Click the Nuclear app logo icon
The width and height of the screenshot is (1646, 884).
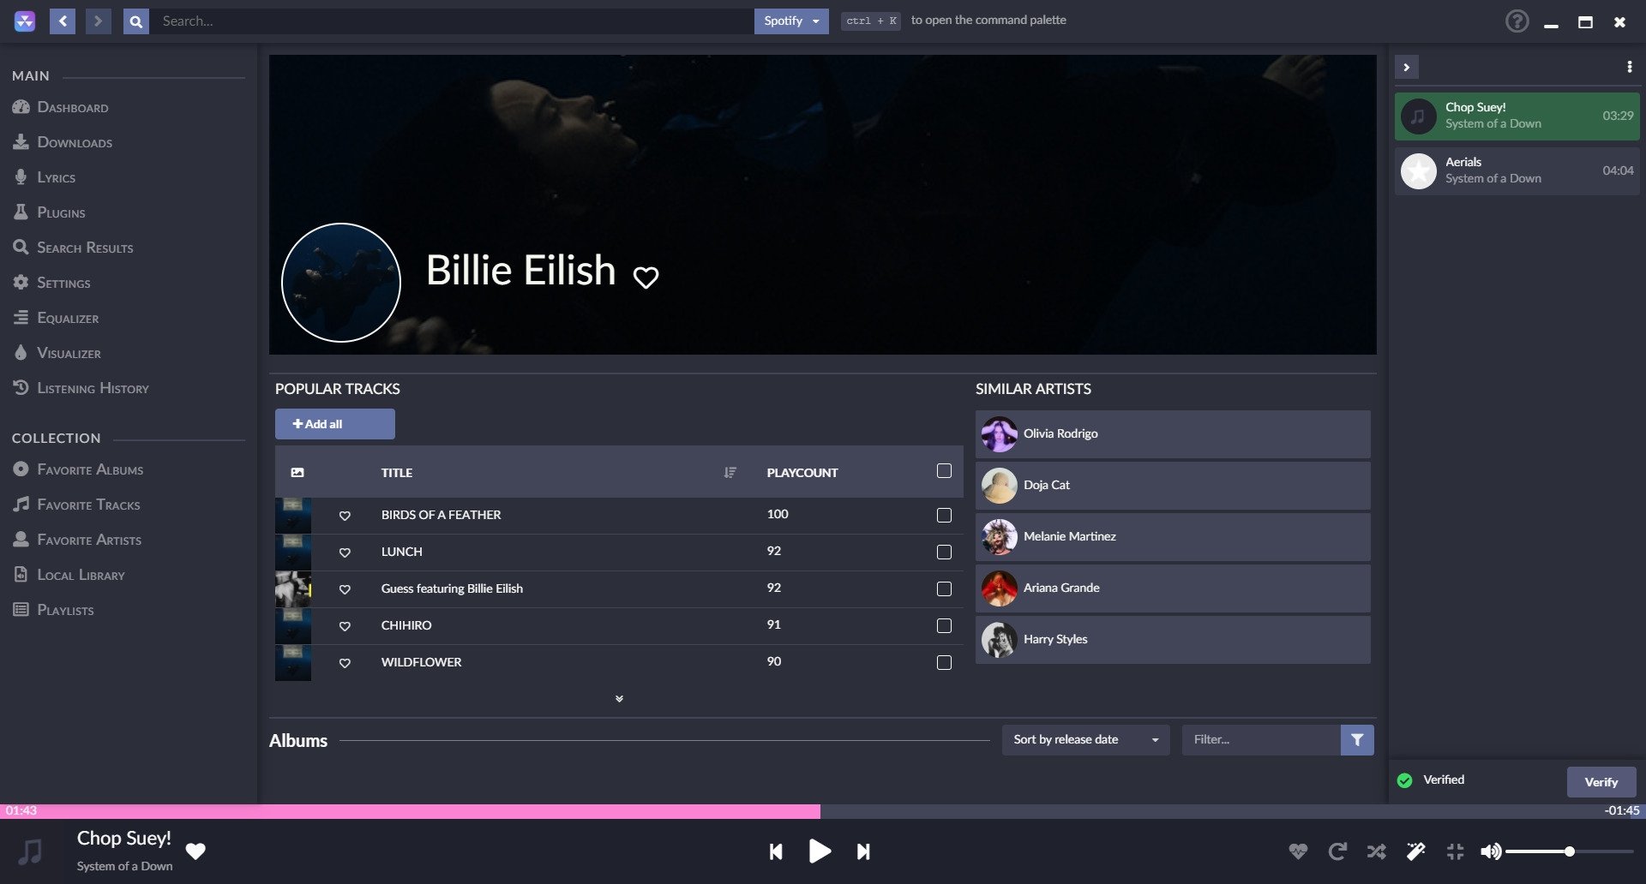pyautogui.click(x=25, y=21)
